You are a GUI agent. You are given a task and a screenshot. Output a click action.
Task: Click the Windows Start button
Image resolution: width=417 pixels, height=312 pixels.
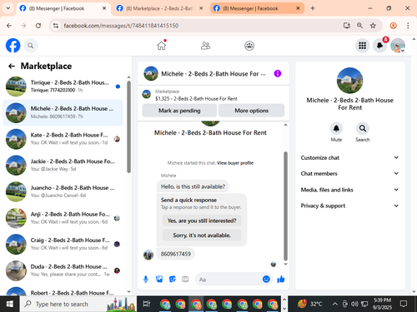tap(10, 305)
